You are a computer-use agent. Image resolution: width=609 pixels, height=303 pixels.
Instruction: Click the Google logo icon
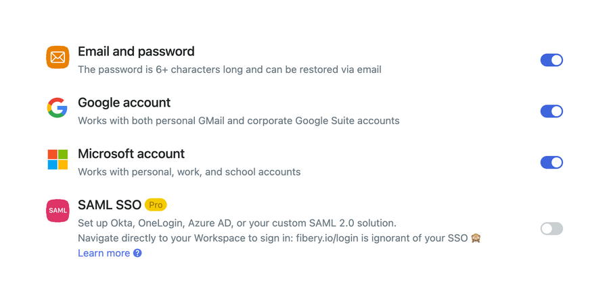click(58, 108)
